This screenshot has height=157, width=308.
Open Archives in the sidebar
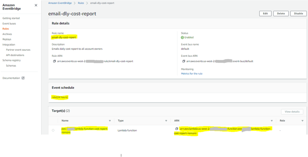(7, 34)
